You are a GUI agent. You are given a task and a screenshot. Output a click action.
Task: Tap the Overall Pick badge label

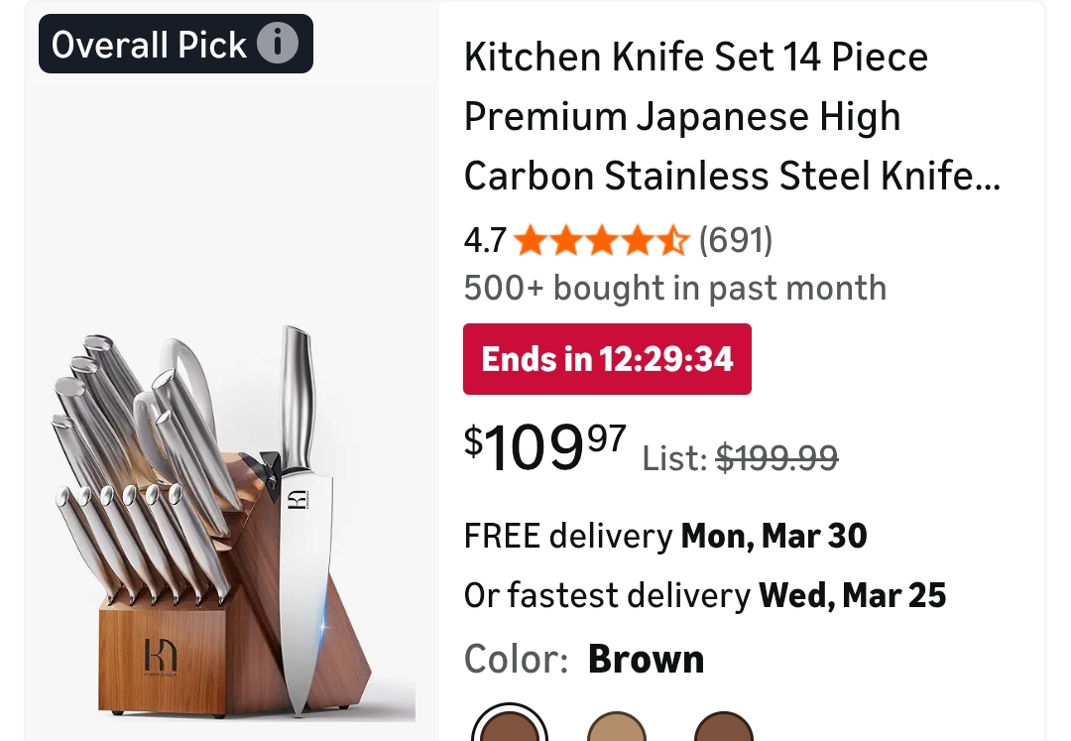pos(149,45)
